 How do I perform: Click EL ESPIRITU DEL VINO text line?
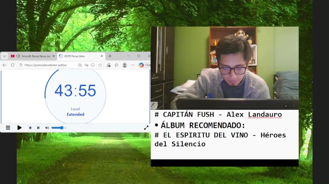[x=220, y=135]
